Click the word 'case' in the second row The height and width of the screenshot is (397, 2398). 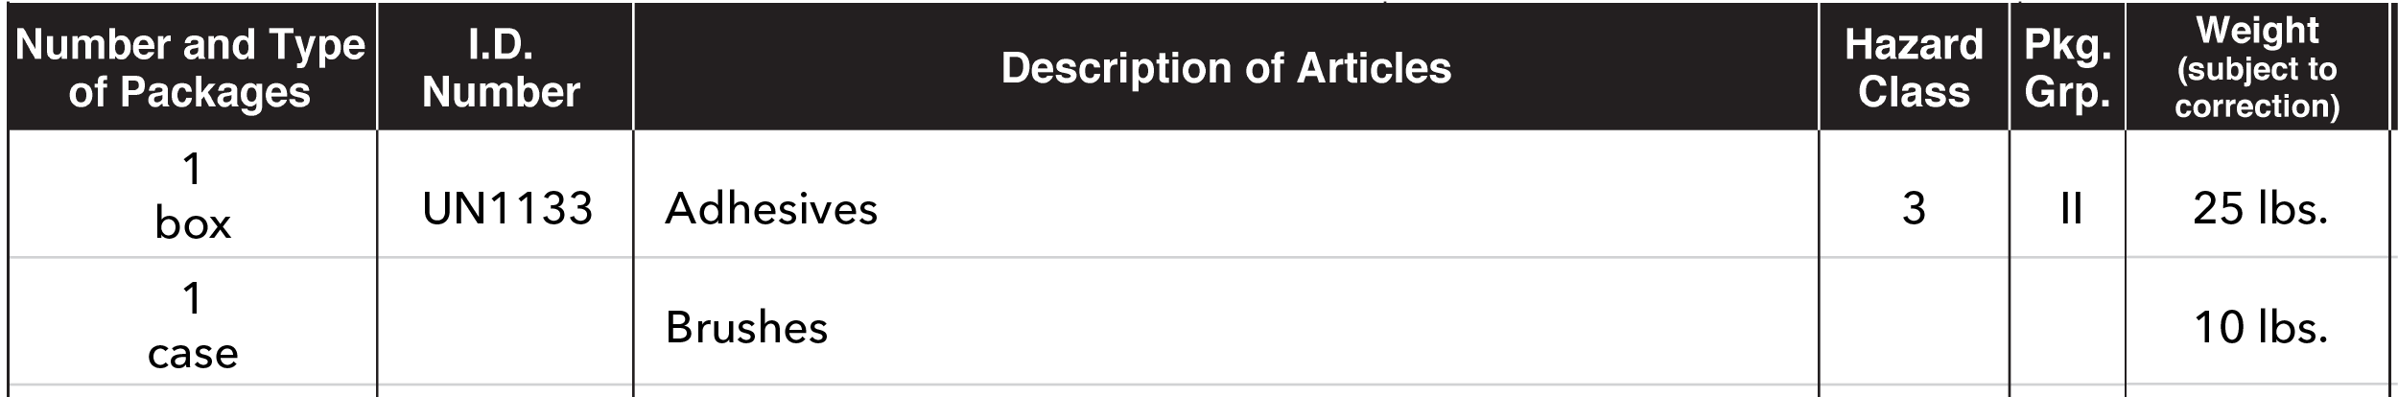(x=193, y=354)
